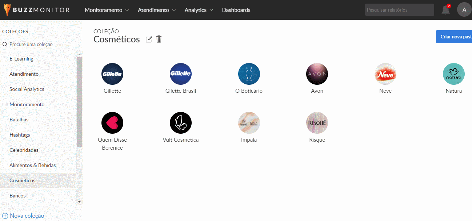The width and height of the screenshot is (472, 221).
Task: Click the trash icon to delete collection
Action: 159,39
